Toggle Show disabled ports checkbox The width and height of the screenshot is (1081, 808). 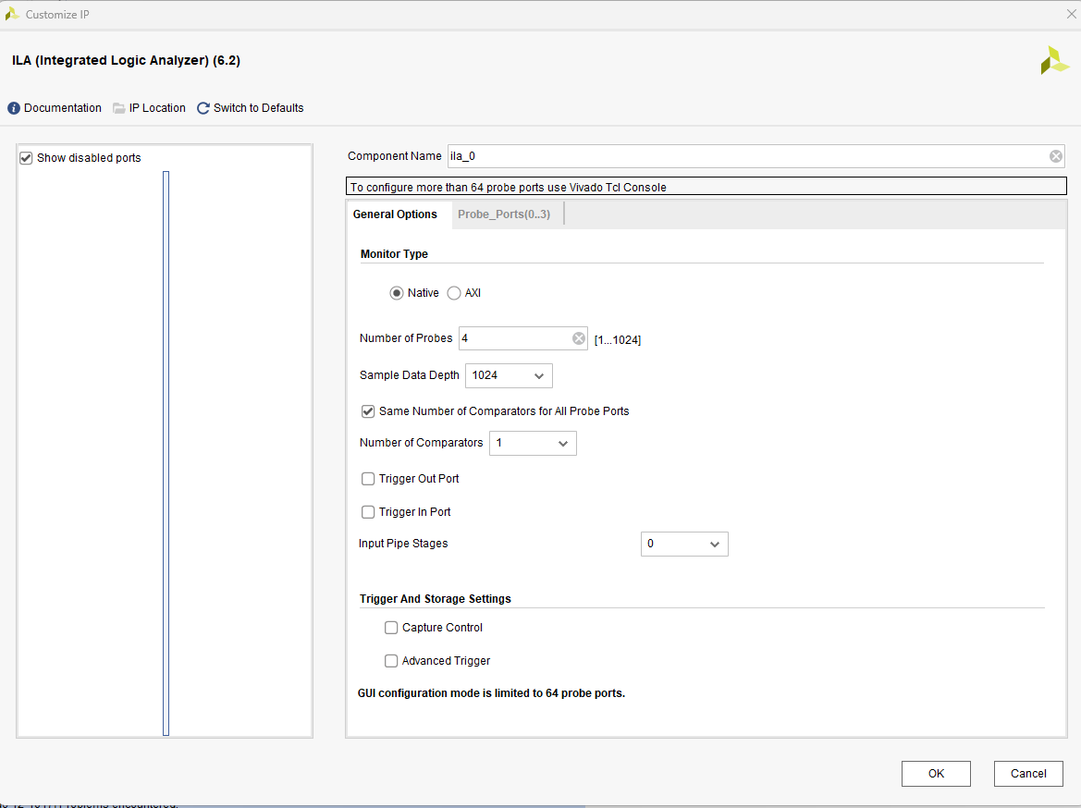26,158
